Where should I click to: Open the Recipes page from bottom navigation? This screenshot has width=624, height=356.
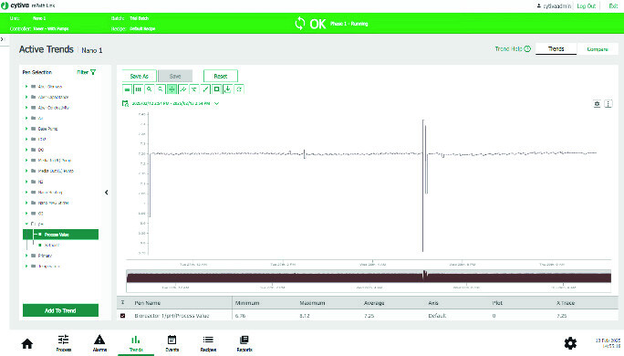(208, 343)
